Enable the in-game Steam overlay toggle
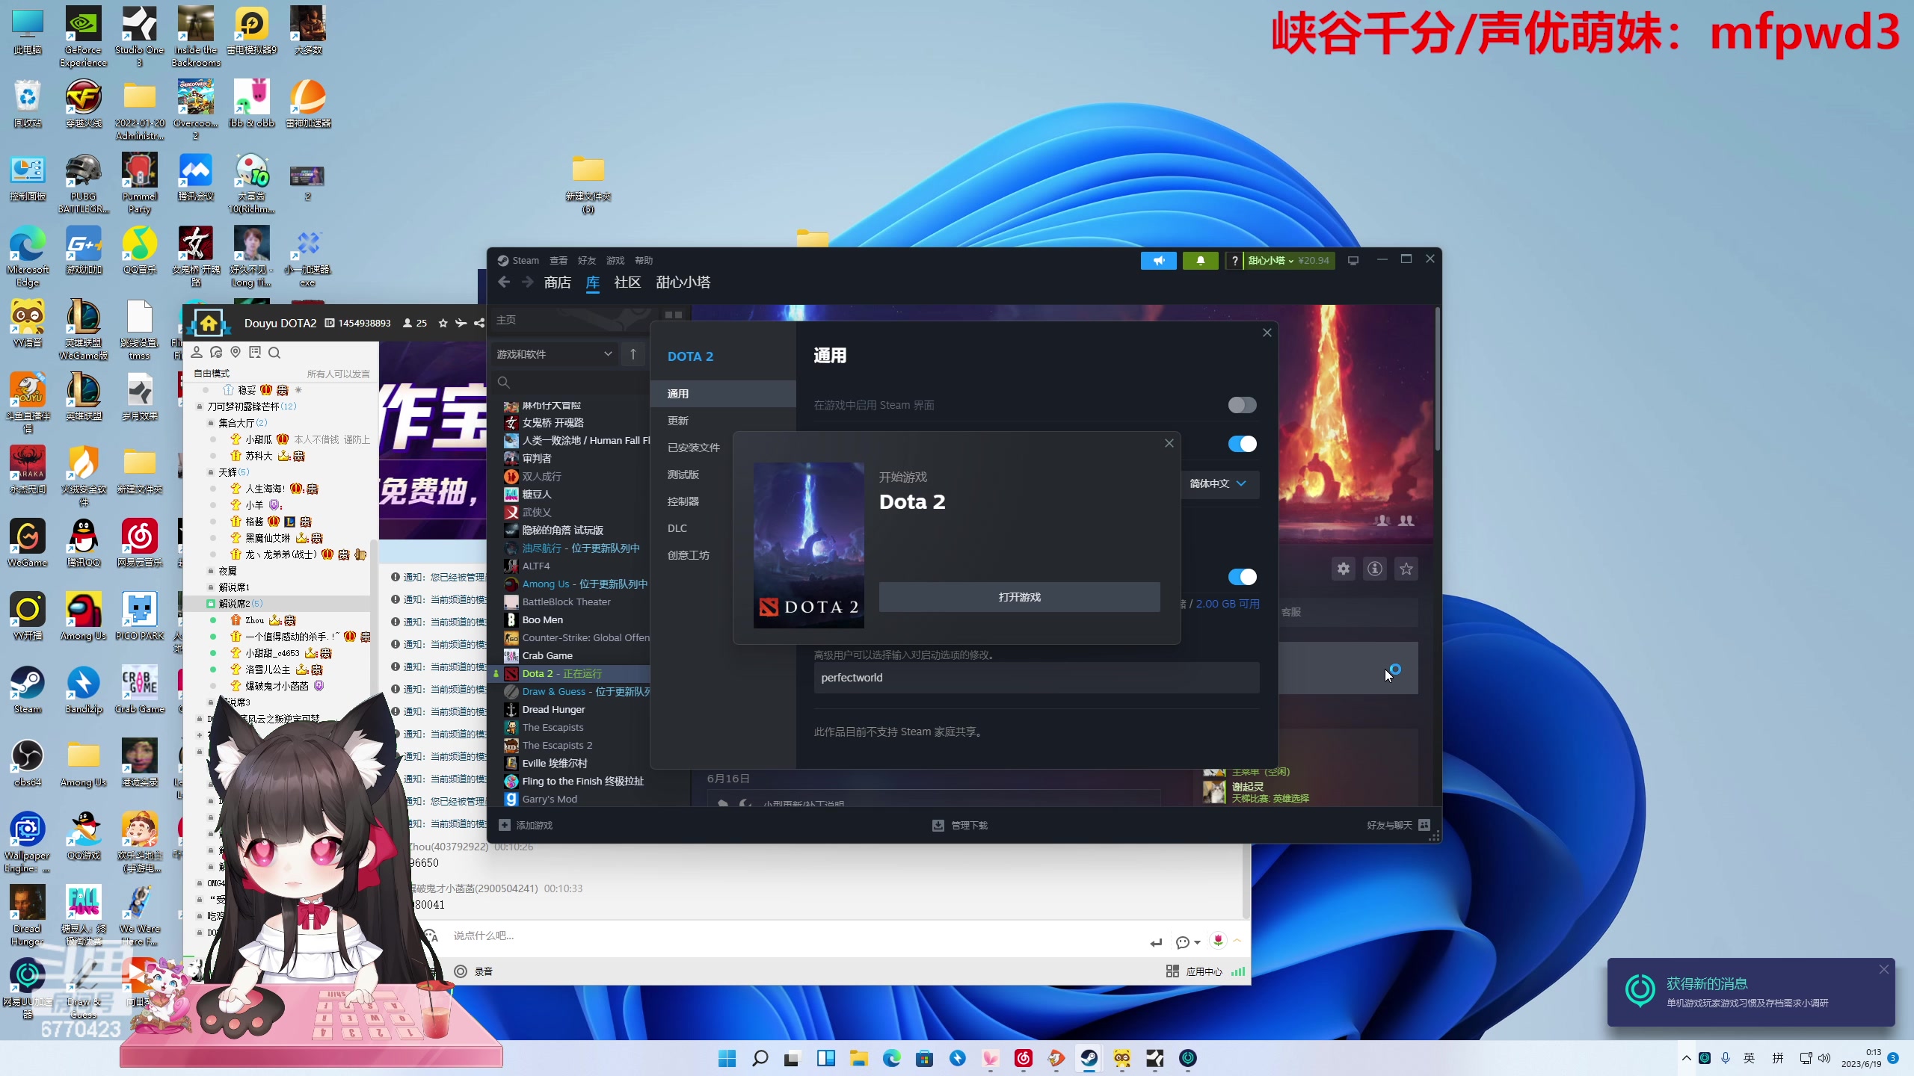 tap(1240, 405)
